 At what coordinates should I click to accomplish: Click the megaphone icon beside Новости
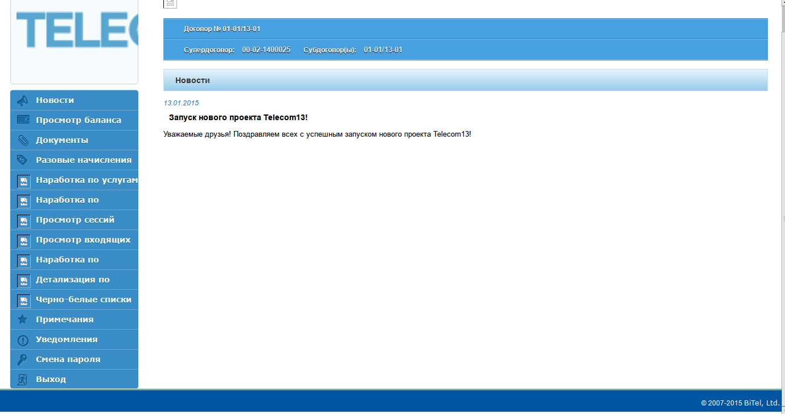tap(23, 100)
